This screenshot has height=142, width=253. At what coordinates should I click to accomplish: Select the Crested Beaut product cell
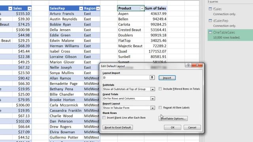click(x=131, y=30)
